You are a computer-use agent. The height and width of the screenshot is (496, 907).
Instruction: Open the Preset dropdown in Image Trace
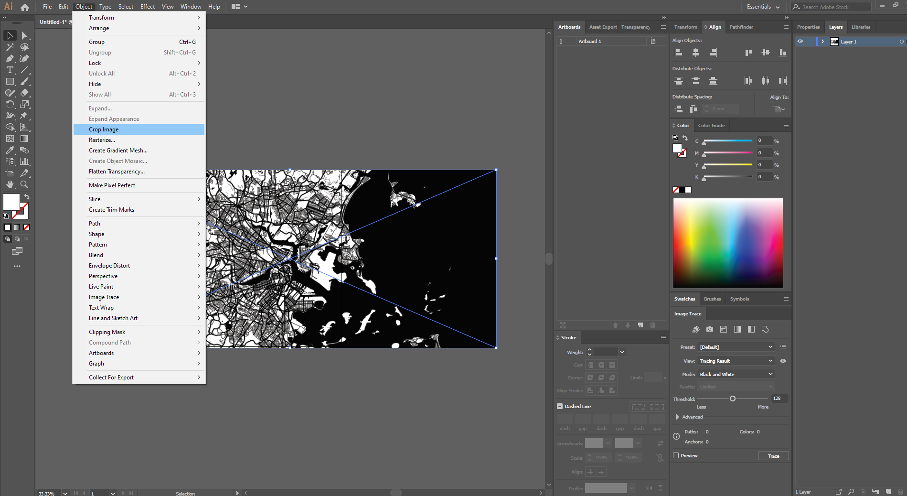point(736,347)
